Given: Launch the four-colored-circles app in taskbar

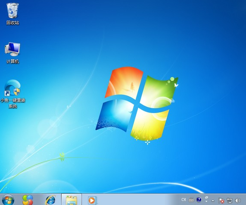Looking at the screenshot, I should [28, 200].
